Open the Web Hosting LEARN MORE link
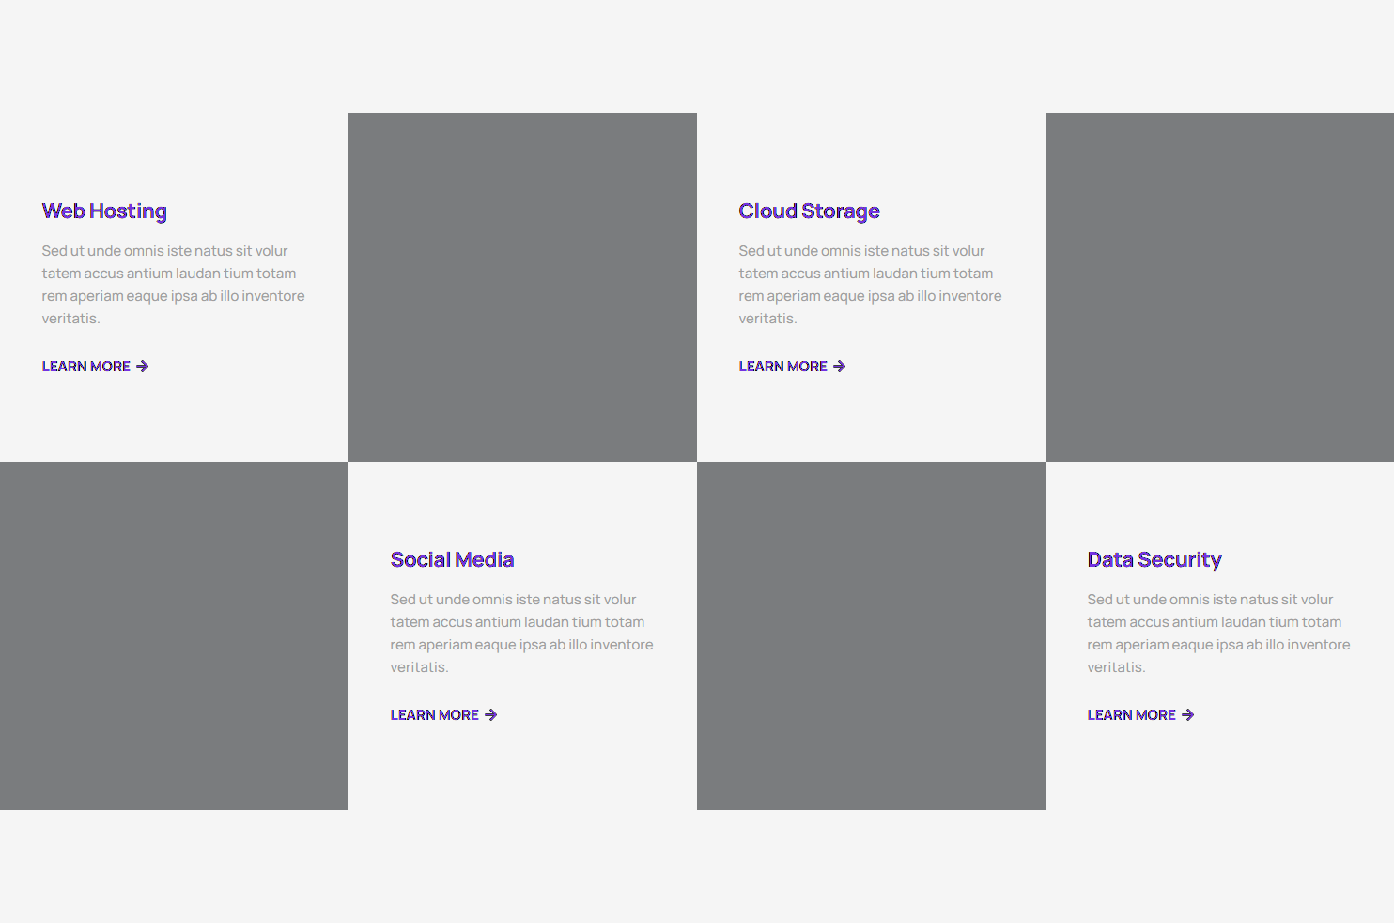The height and width of the screenshot is (923, 1394). (86, 367)
